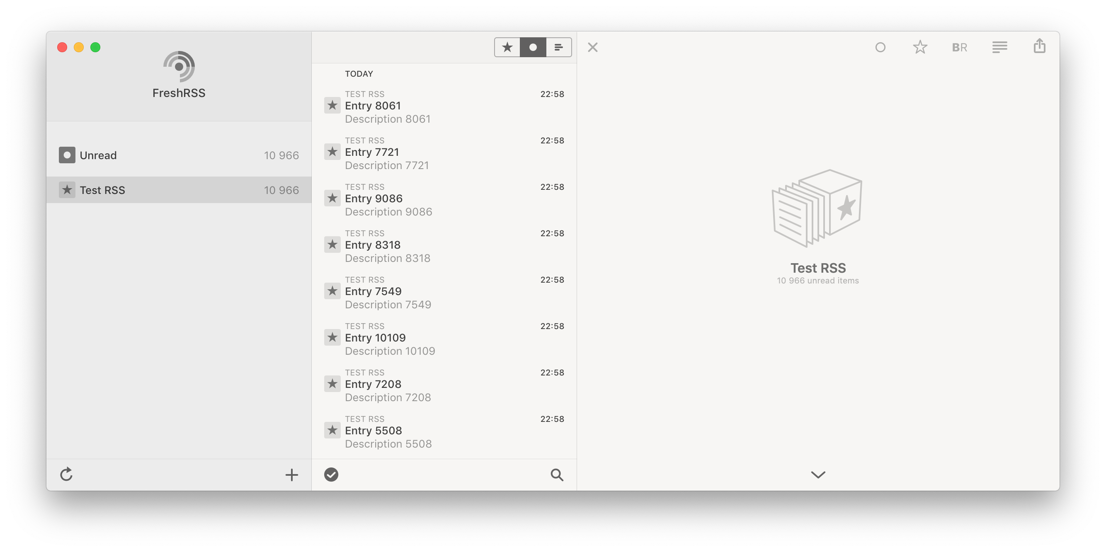
Task: Click the 10 966 count beside Test RSS
Action: [x=281, y=190]
